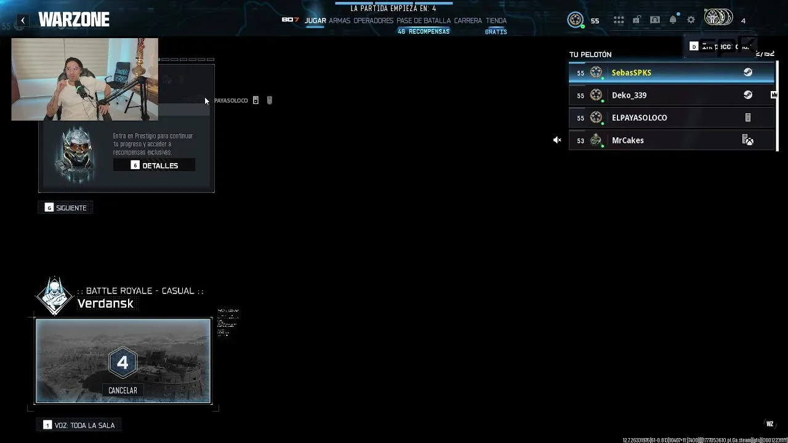The image size is (788, 443).
Task: Click the Prestige helmet icon
Action: coord(77,154)
